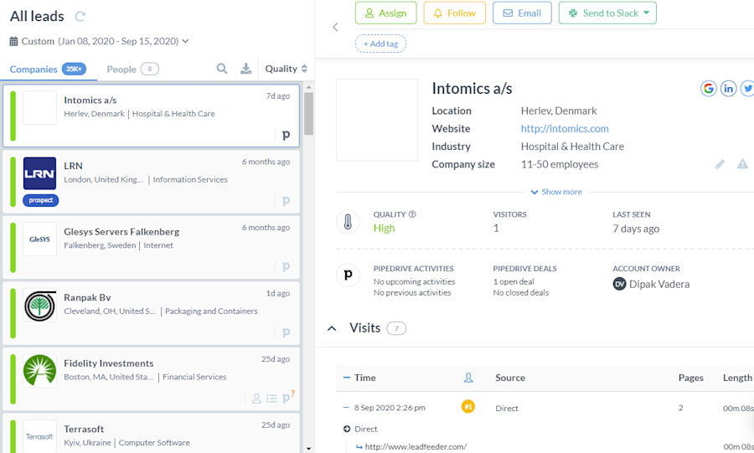Viewport: 754px width, 453px height.
Task: Refresh the All leads list
Action: (80, 17)
